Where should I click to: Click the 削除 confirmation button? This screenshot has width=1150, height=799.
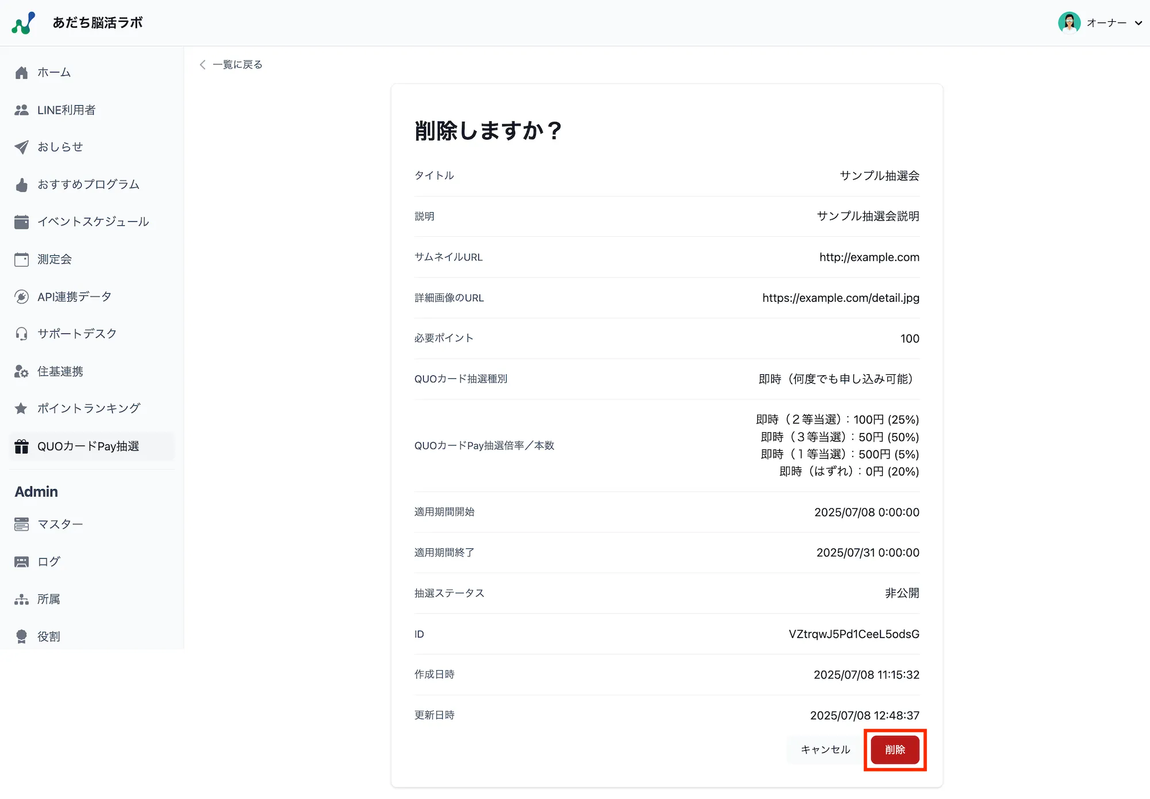[895, 750]
